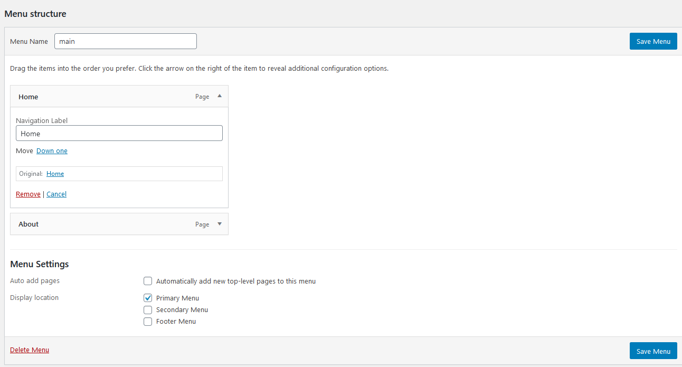The image size is (682, 367).
Task: Uncheck the Primary Menu location
Action: 148,298
